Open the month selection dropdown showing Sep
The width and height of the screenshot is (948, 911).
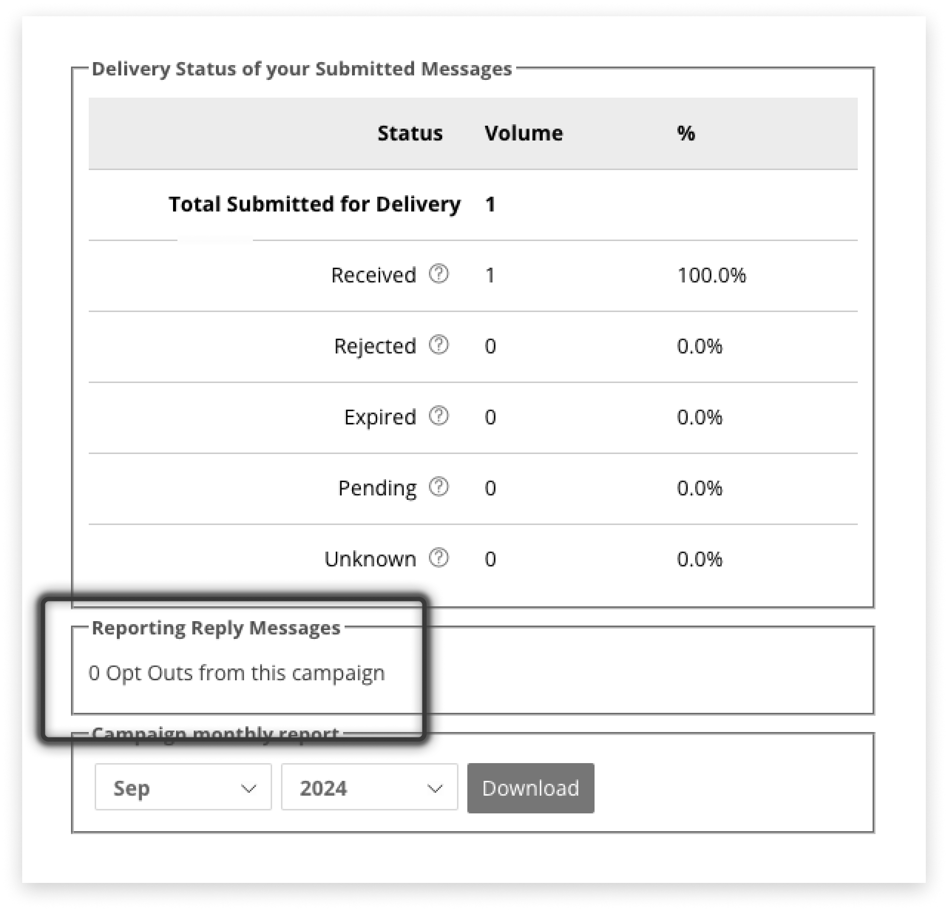pos(182,787)
